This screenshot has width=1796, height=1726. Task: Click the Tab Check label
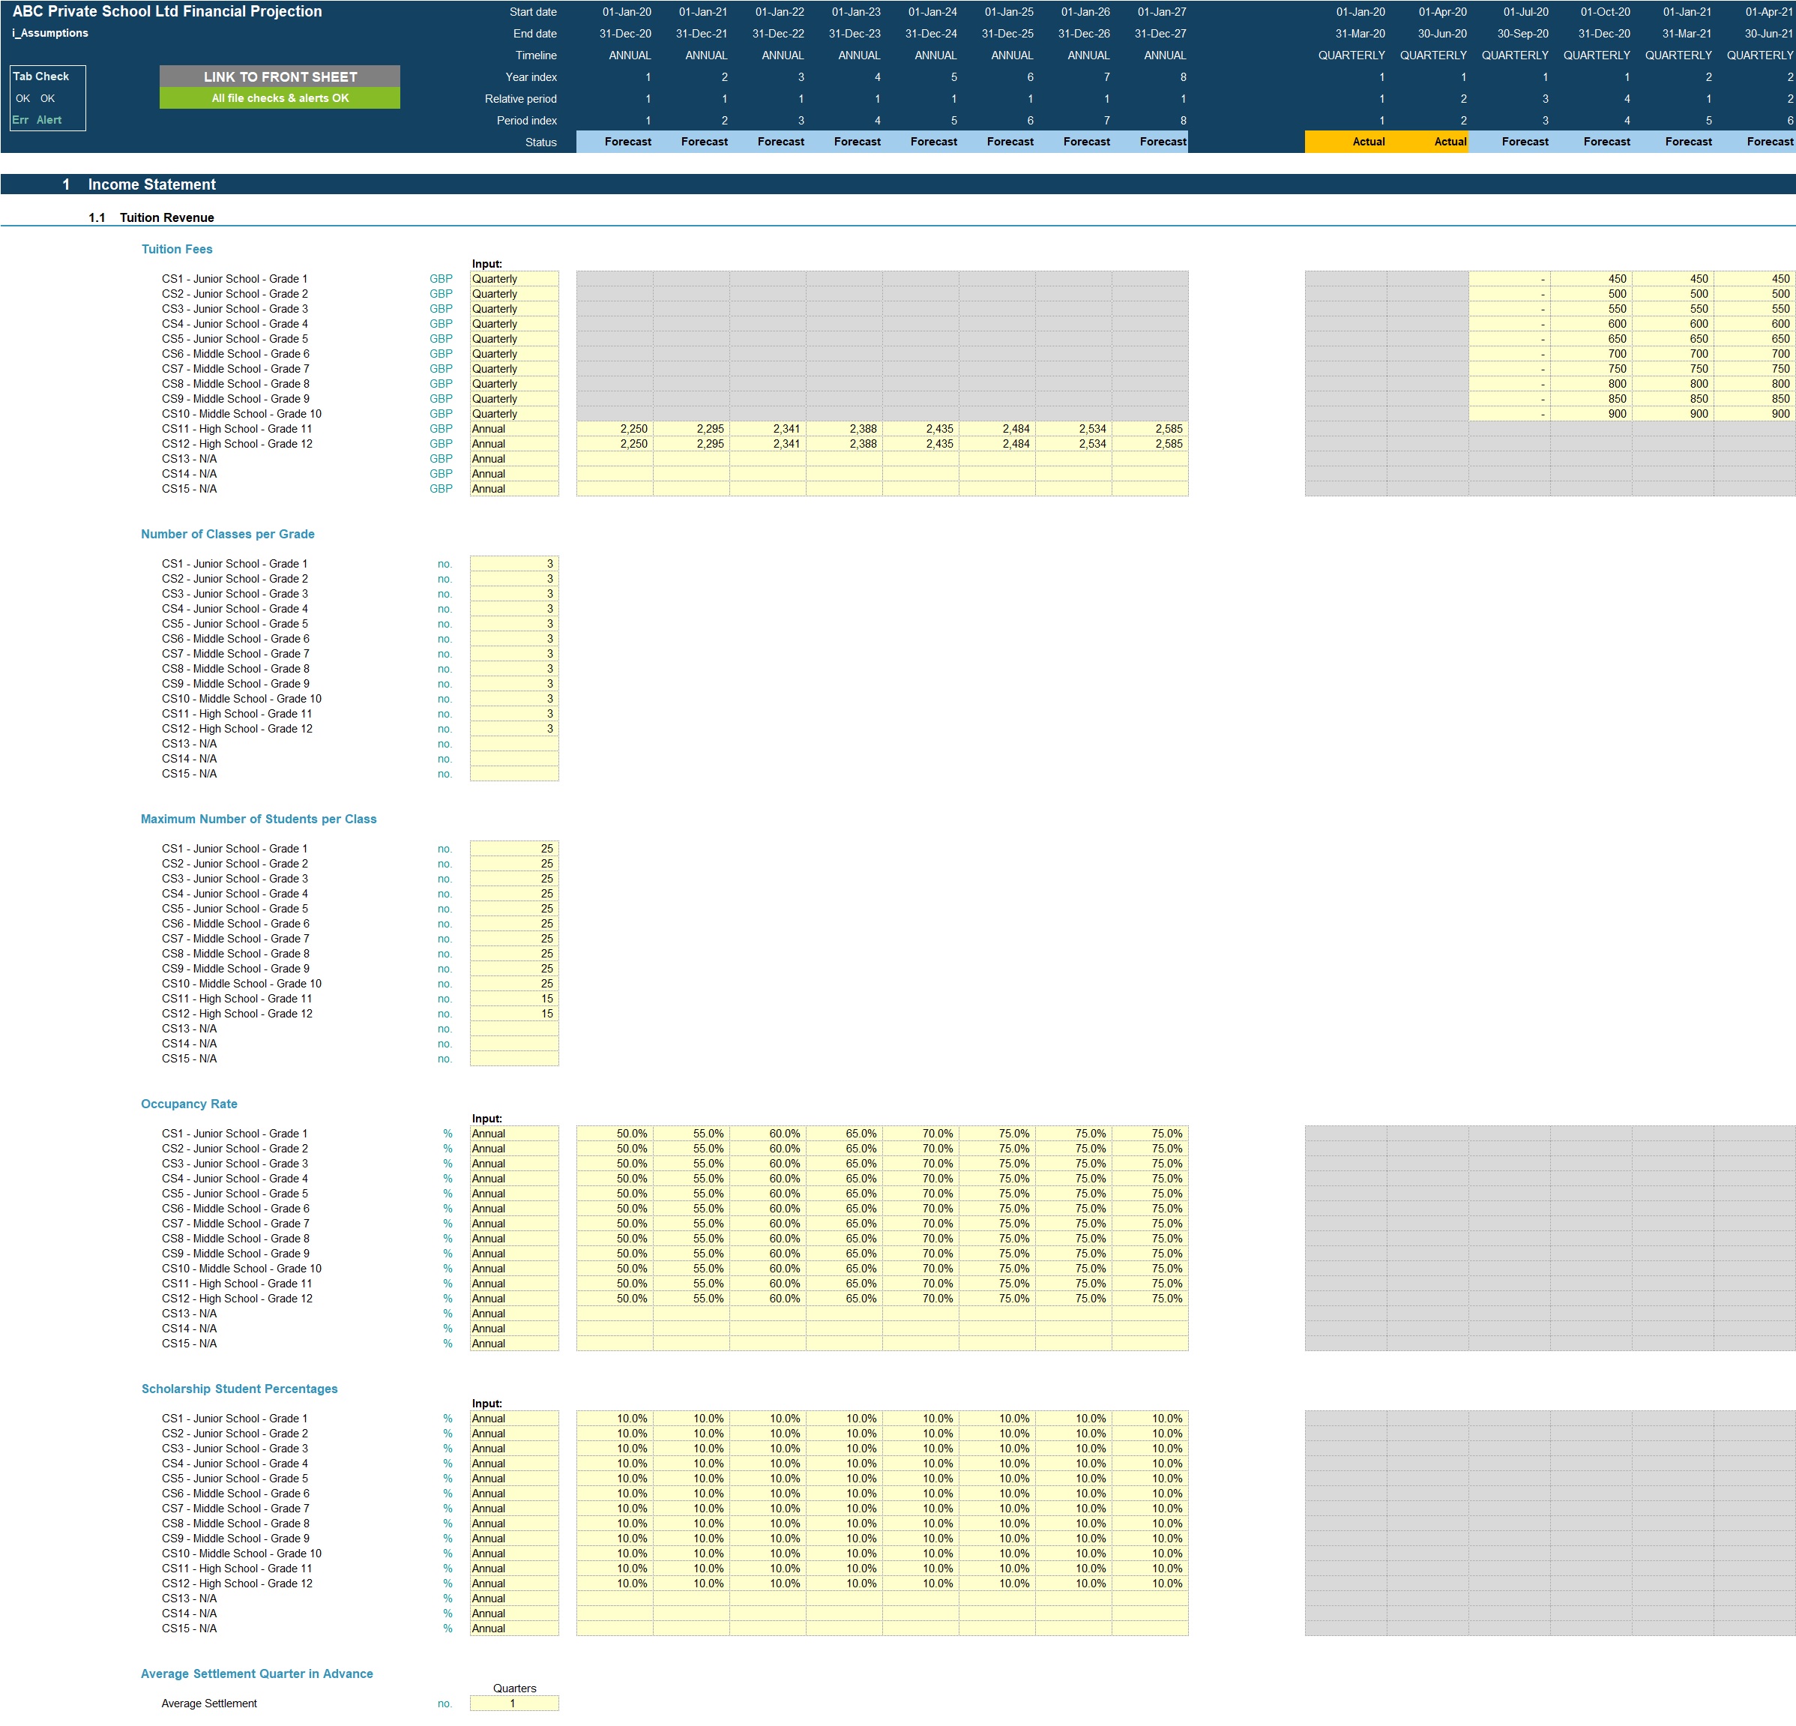tap(40, 76)
